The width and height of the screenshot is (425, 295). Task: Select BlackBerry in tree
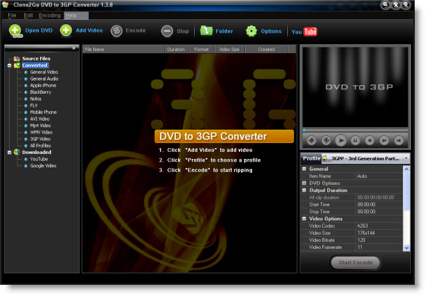click(41, 92)
